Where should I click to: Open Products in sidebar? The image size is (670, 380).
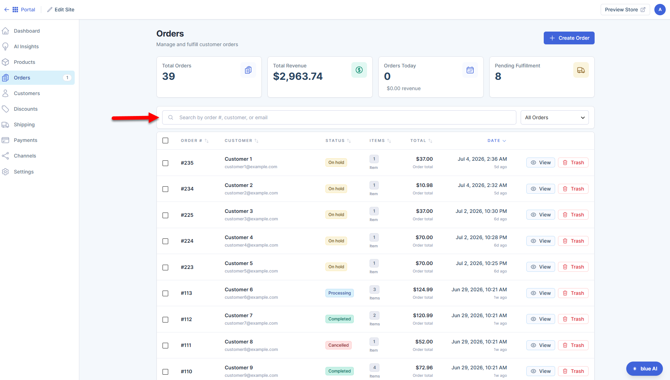coord(37,62)
